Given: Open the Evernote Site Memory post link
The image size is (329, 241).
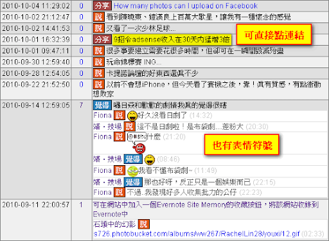Looking at the screenshot, I should tap(206, 209).
